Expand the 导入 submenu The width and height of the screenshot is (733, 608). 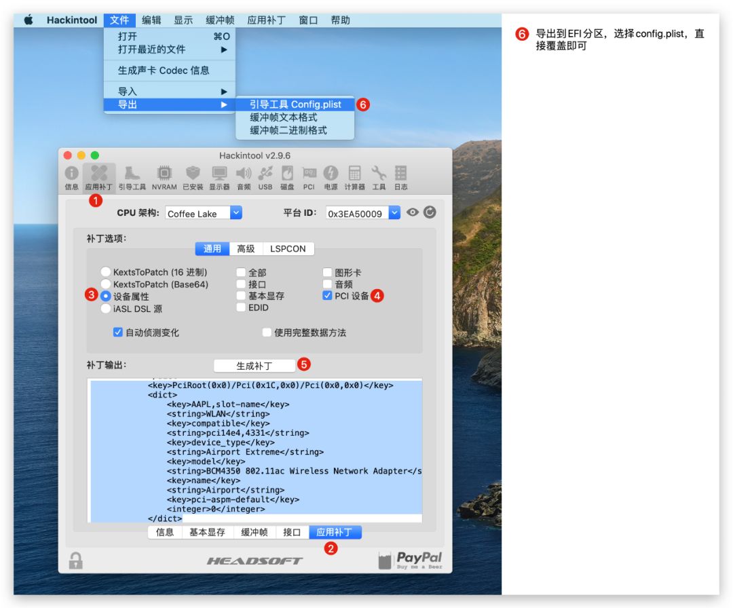click(x=169, y=91)
